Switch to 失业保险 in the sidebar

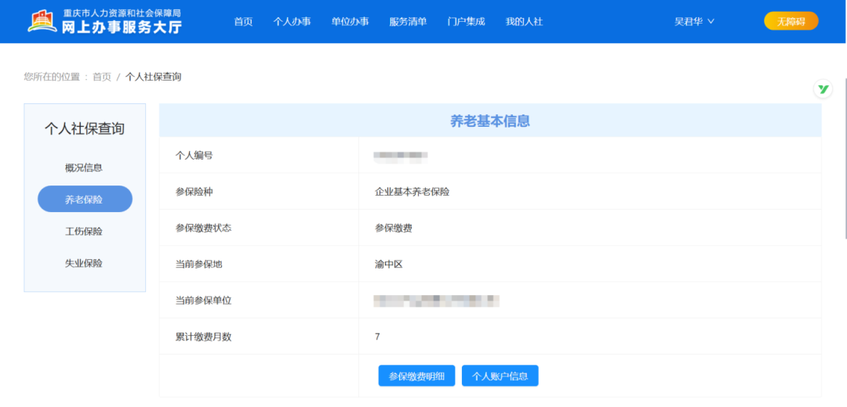tap(84, 263)
